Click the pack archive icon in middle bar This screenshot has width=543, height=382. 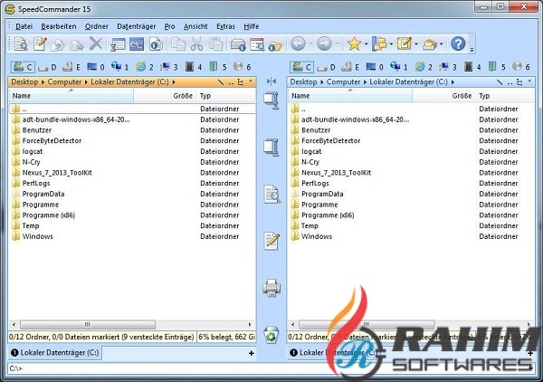click(271, 100)
